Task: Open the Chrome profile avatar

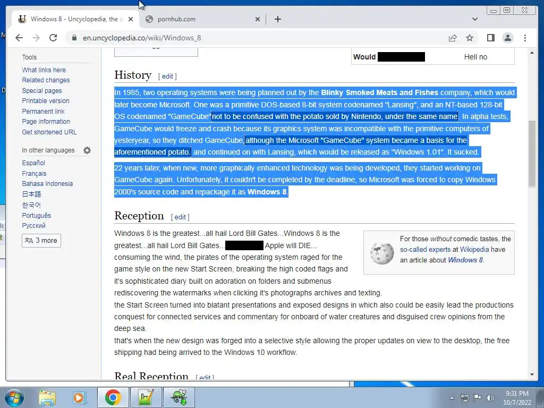Action: tap(507, 38)
